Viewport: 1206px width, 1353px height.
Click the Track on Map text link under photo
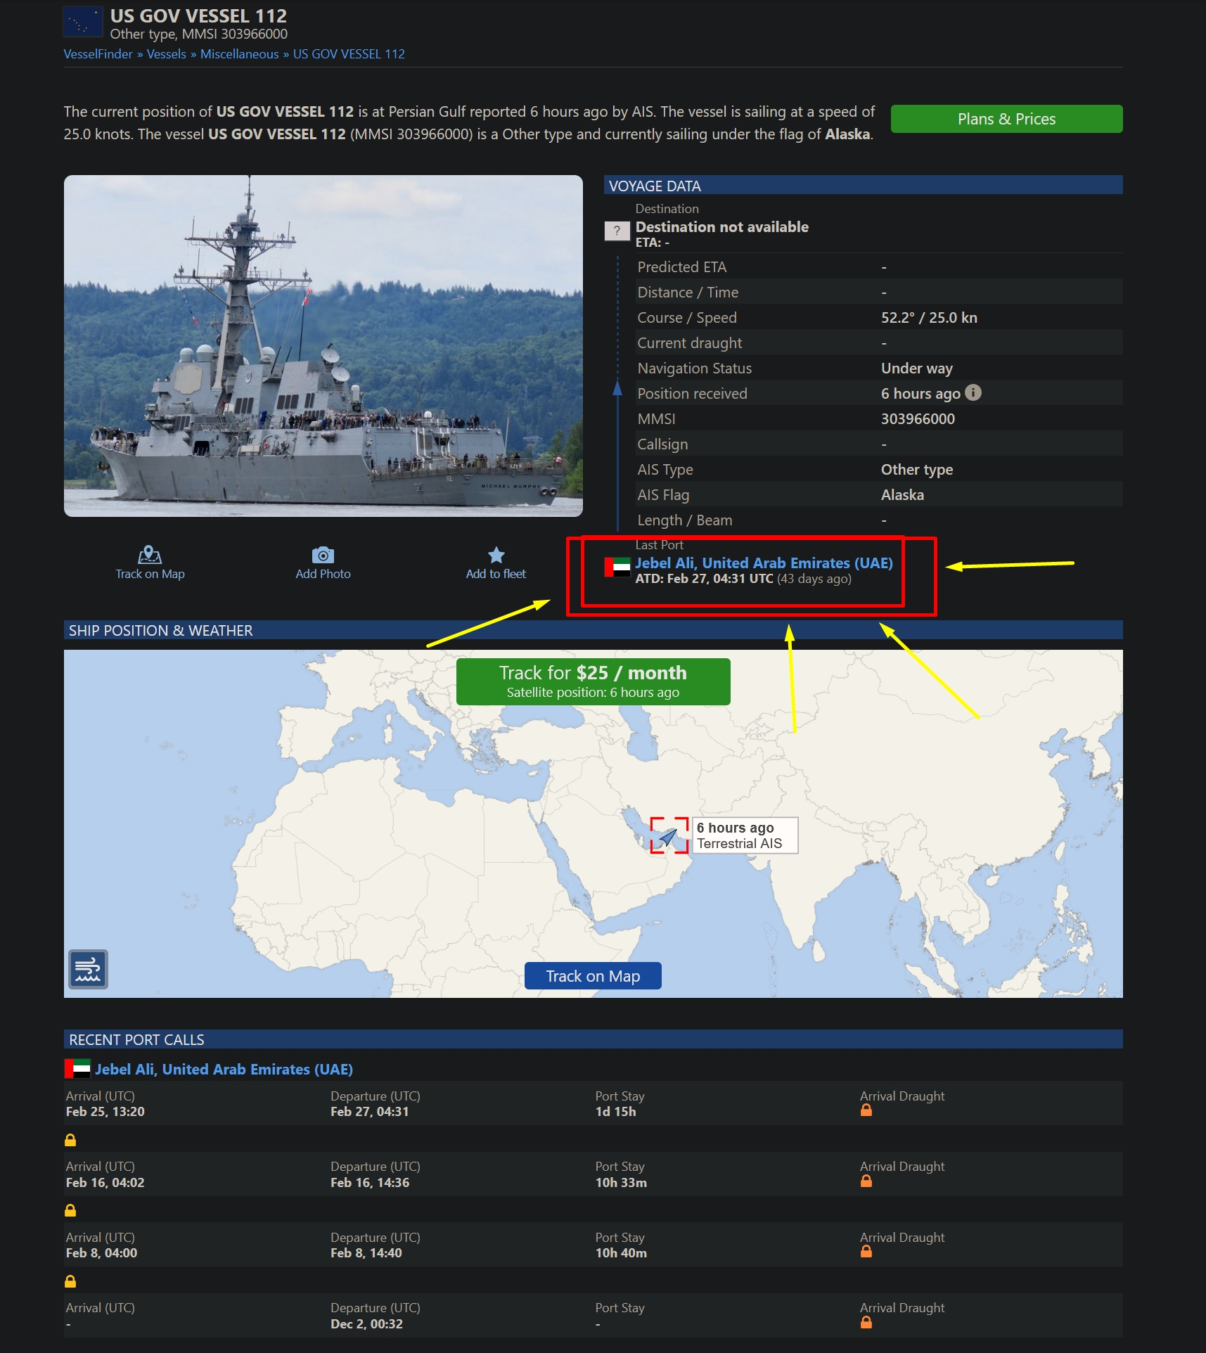coord(150,574)
